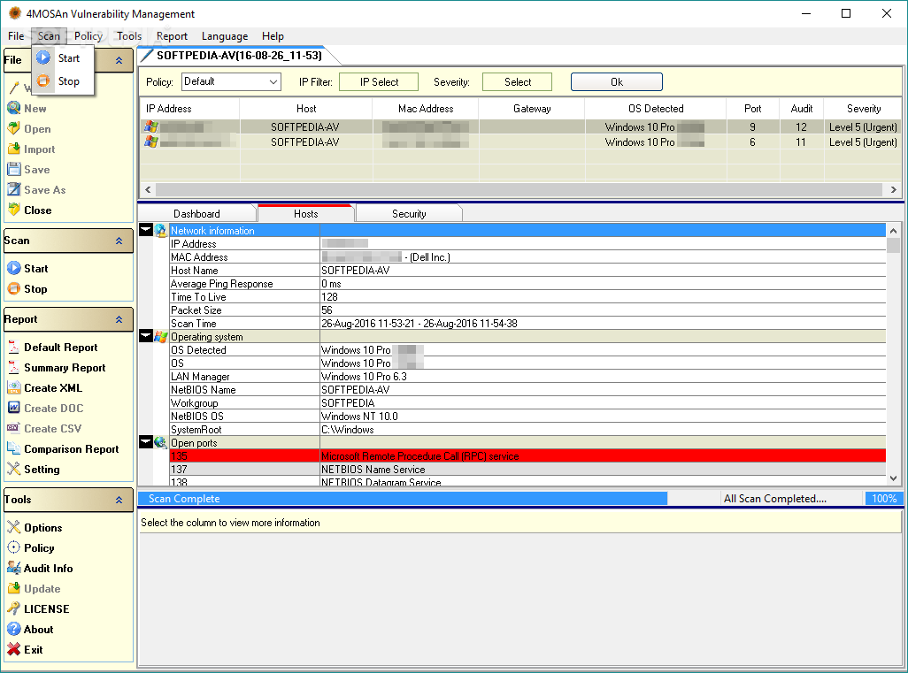
Task: Switch to the Hosts tab
Action: click(x=305, y=213)
